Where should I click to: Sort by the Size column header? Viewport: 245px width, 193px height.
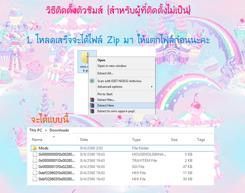(174, 139)
